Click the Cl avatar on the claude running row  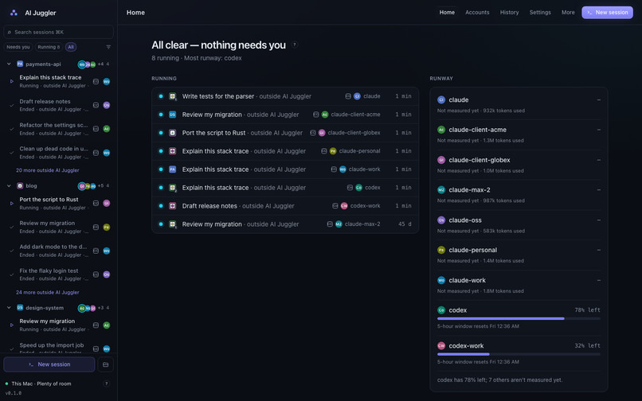point(357,96)
